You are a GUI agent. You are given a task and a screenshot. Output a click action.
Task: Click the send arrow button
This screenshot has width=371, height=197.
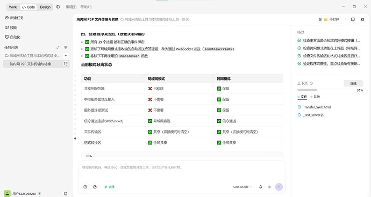click(x=279, y=187)
